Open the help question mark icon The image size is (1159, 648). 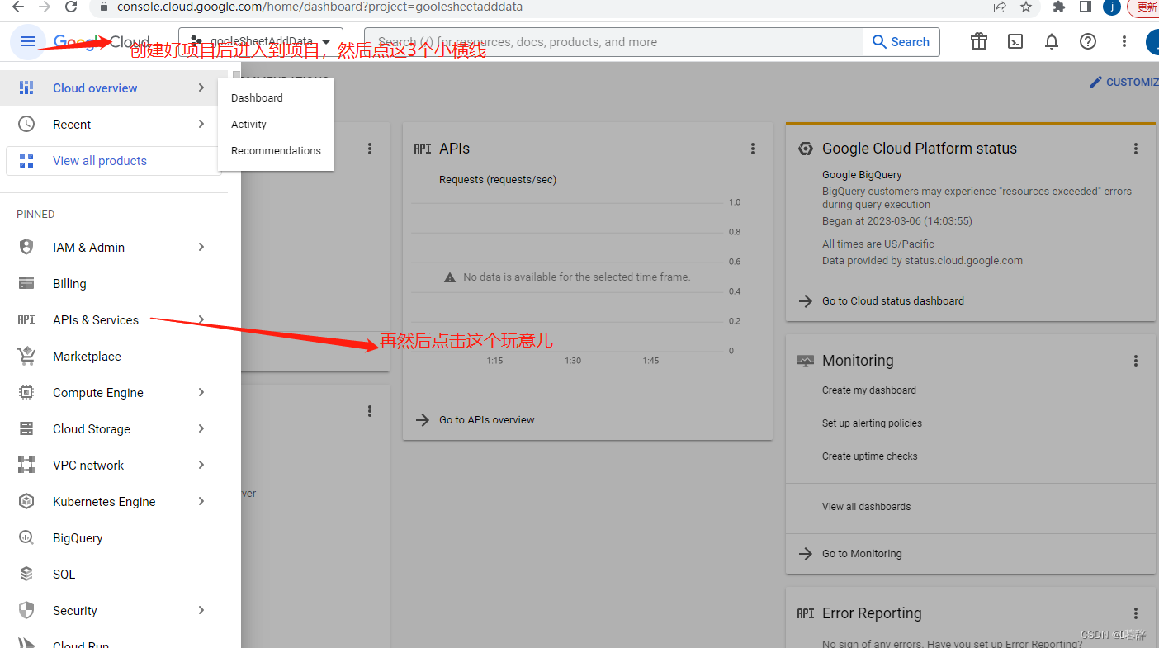coord(1088,42)
